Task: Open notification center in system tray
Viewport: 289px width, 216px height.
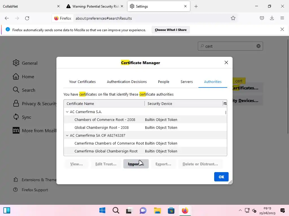Action: point(282,210)
